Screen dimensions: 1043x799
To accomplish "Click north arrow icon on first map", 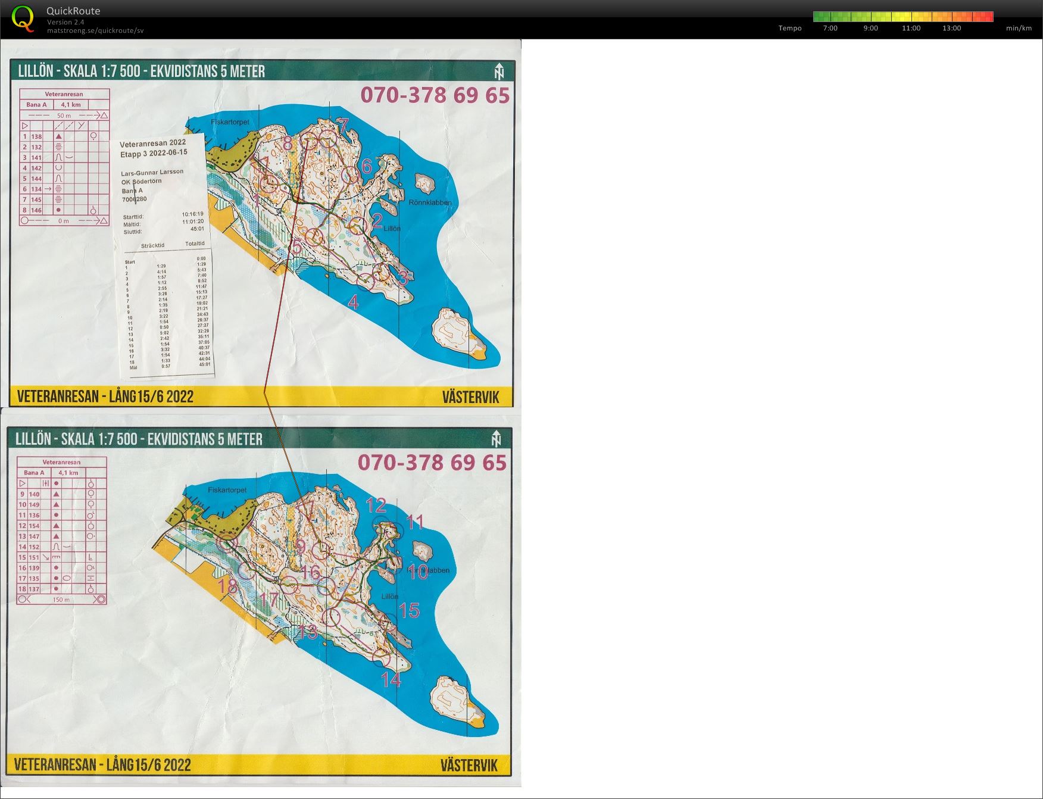I will (x=499, y=72).
